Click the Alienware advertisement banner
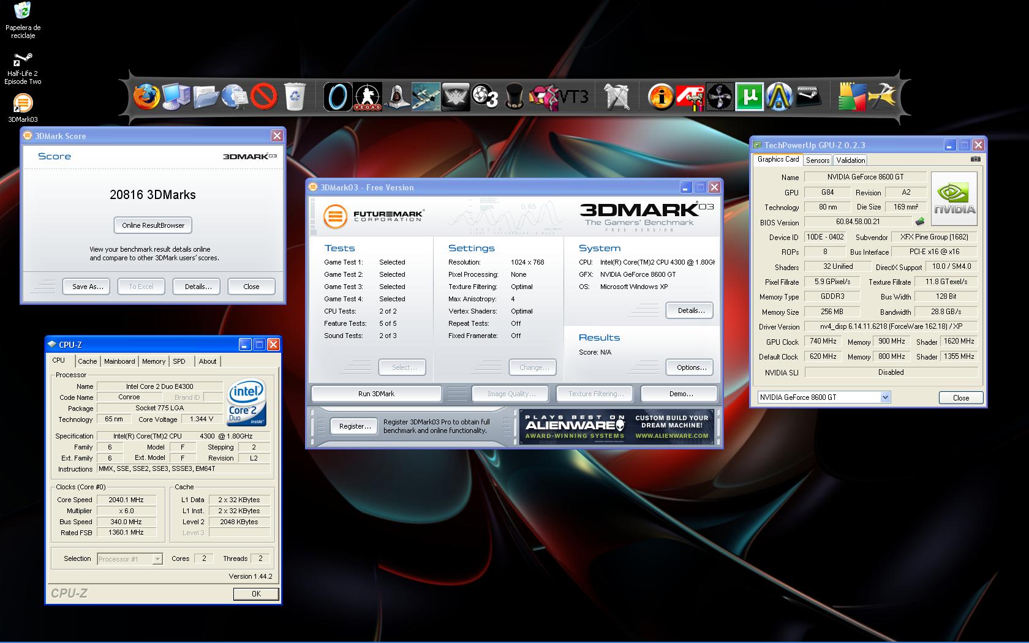 617,426
